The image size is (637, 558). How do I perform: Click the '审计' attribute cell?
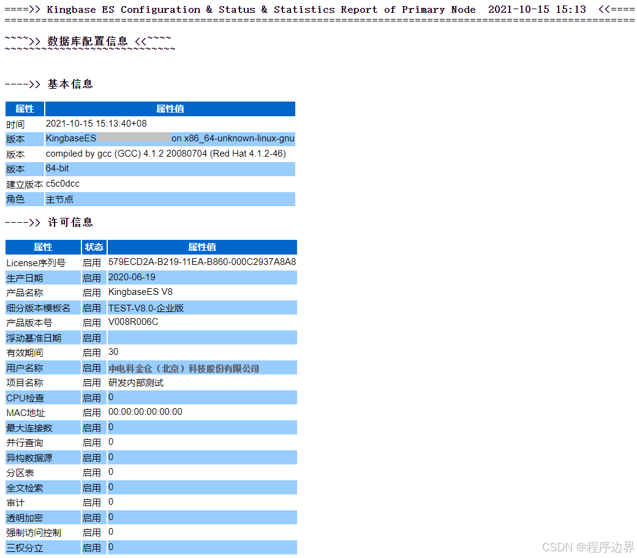(43, 503)
